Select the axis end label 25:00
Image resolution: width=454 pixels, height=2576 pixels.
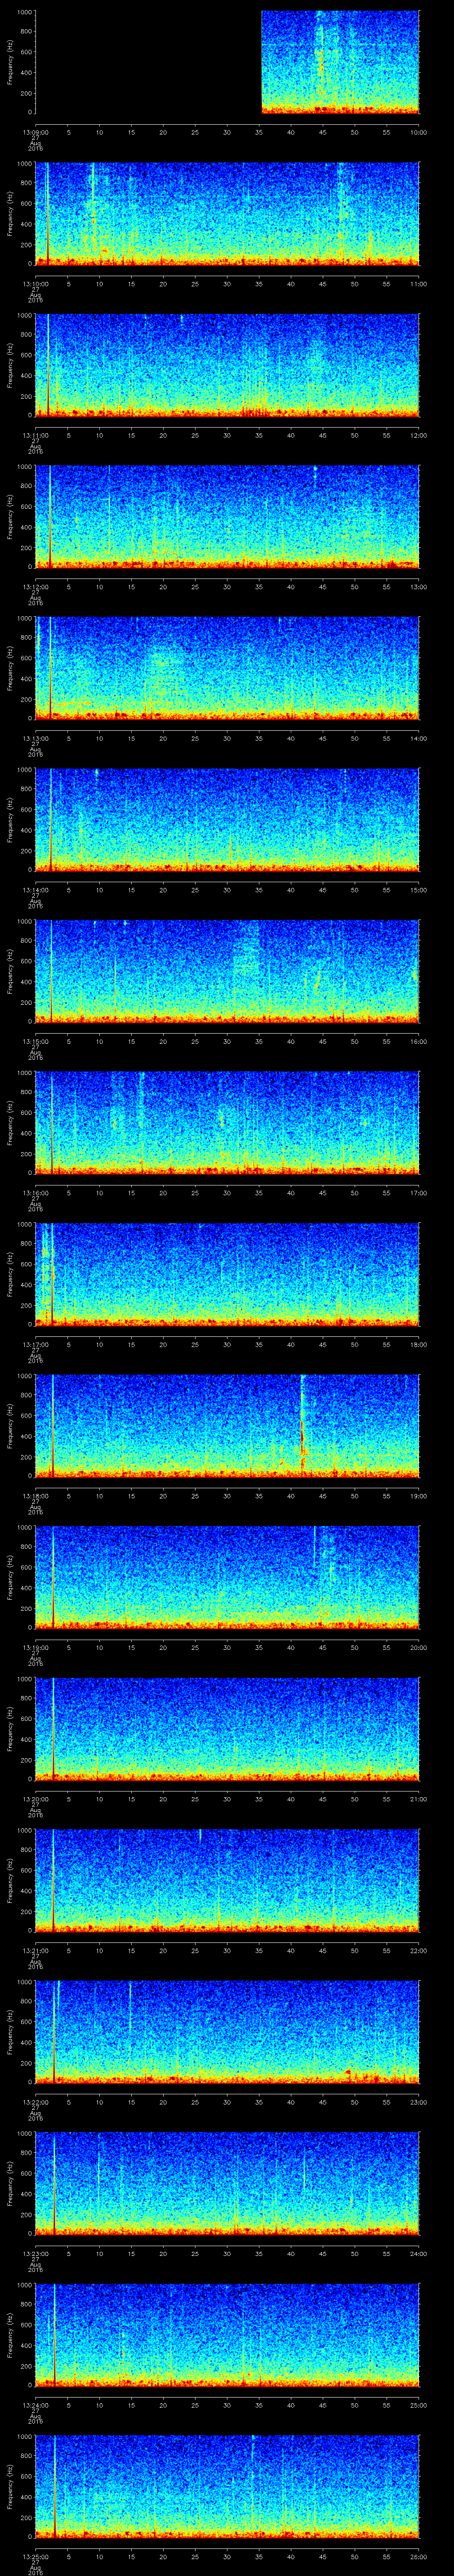click(419, 2405)
